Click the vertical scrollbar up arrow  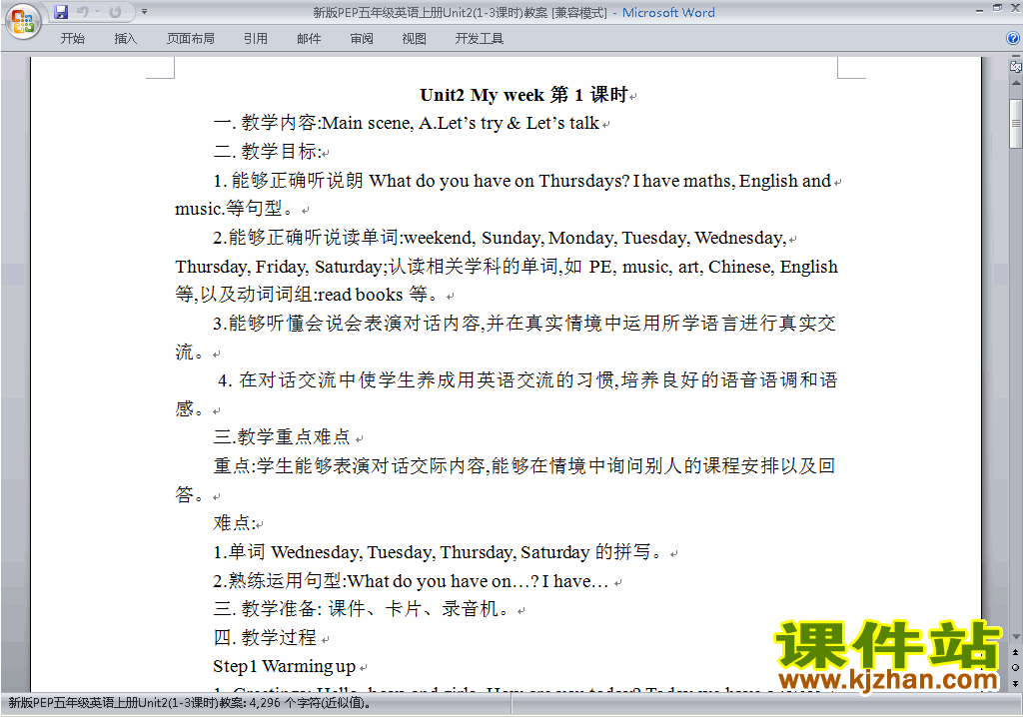pos(1016,84)
